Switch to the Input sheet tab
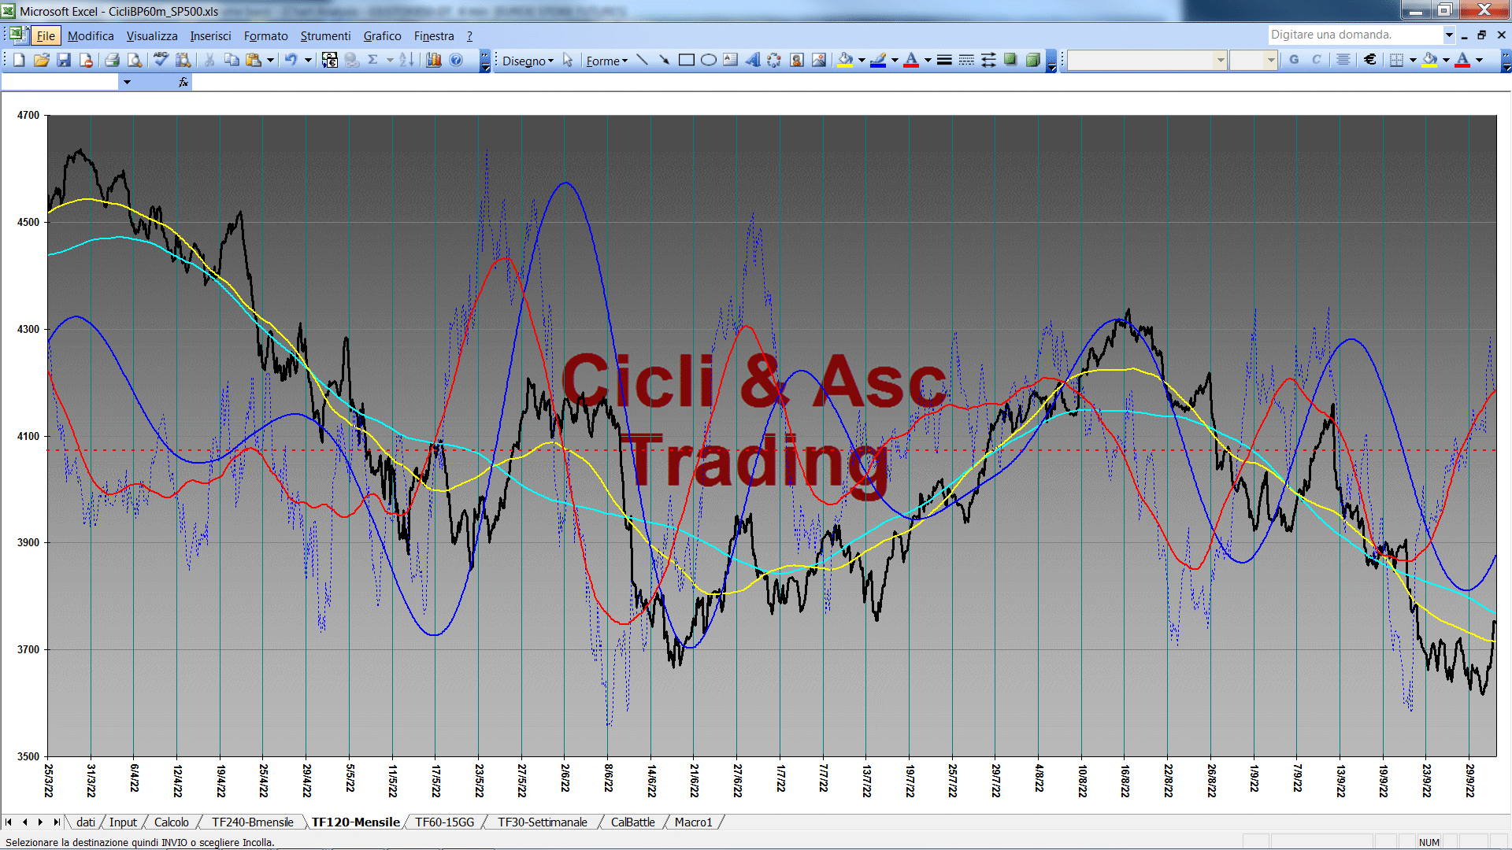 pyautogui.click(x=123, y=822)
